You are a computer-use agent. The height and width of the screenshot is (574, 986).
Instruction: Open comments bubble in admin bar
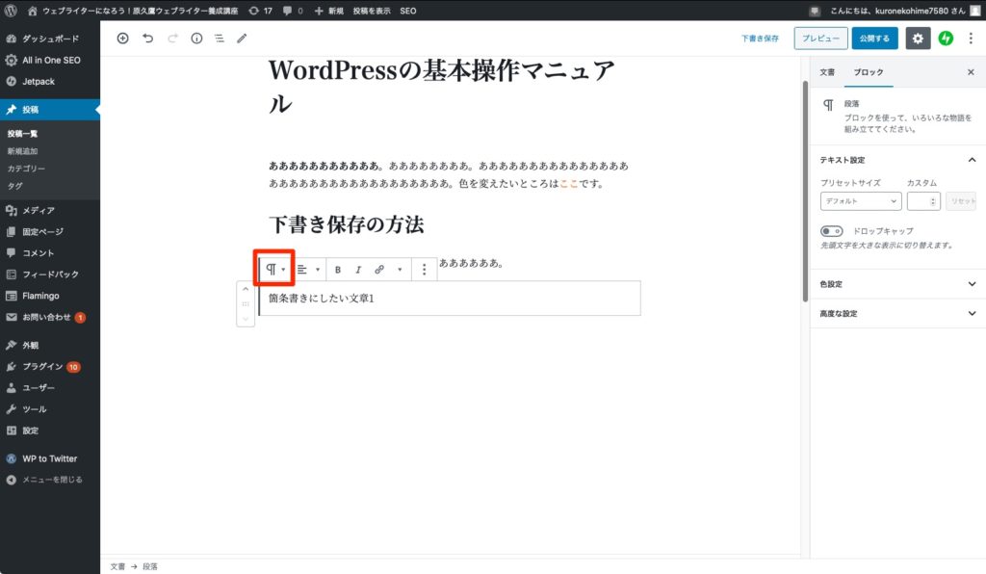293,11
